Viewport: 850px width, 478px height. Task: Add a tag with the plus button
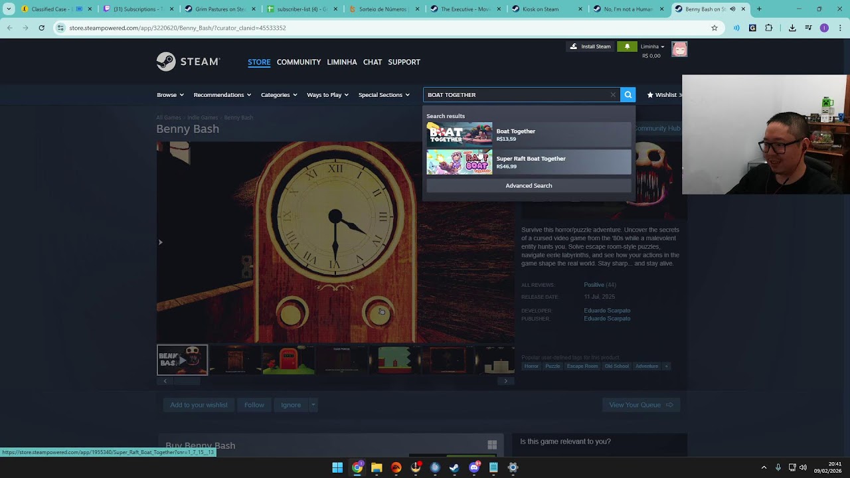coord(666,366)
